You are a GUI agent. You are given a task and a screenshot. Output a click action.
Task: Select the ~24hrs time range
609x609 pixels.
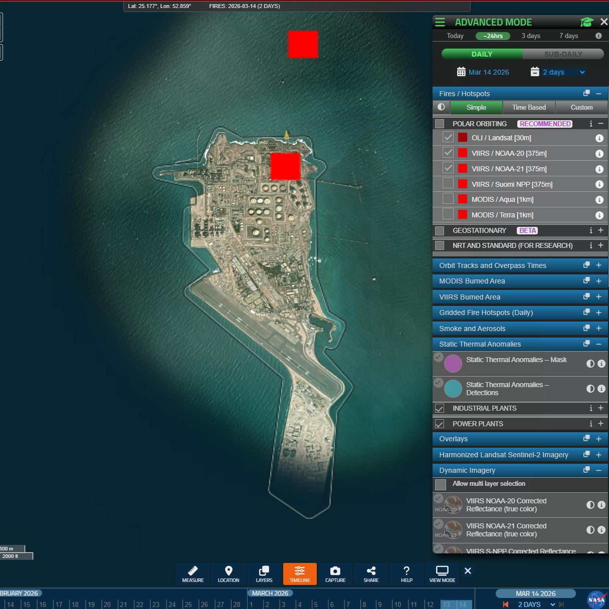pyautogui.click(x=493, y=36)
